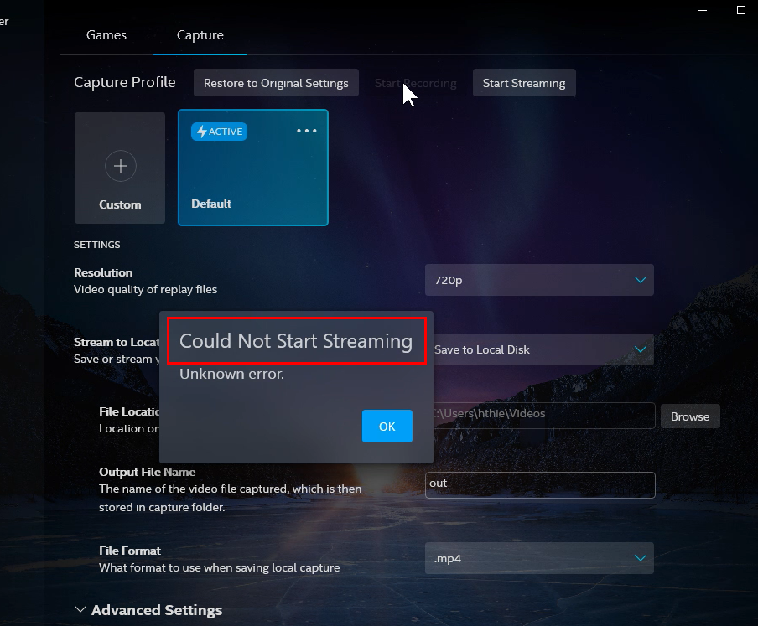Click the ACTIVE lightning badge
Screen dimensions: 758x626
[x=219, y=132]
